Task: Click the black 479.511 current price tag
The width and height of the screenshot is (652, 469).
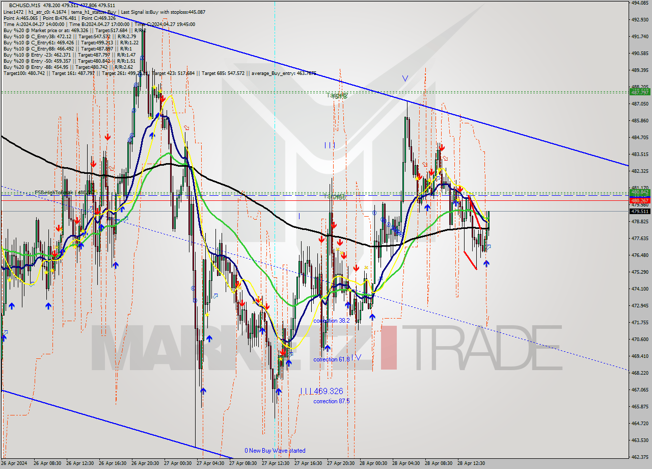Action: pos(640,211)
